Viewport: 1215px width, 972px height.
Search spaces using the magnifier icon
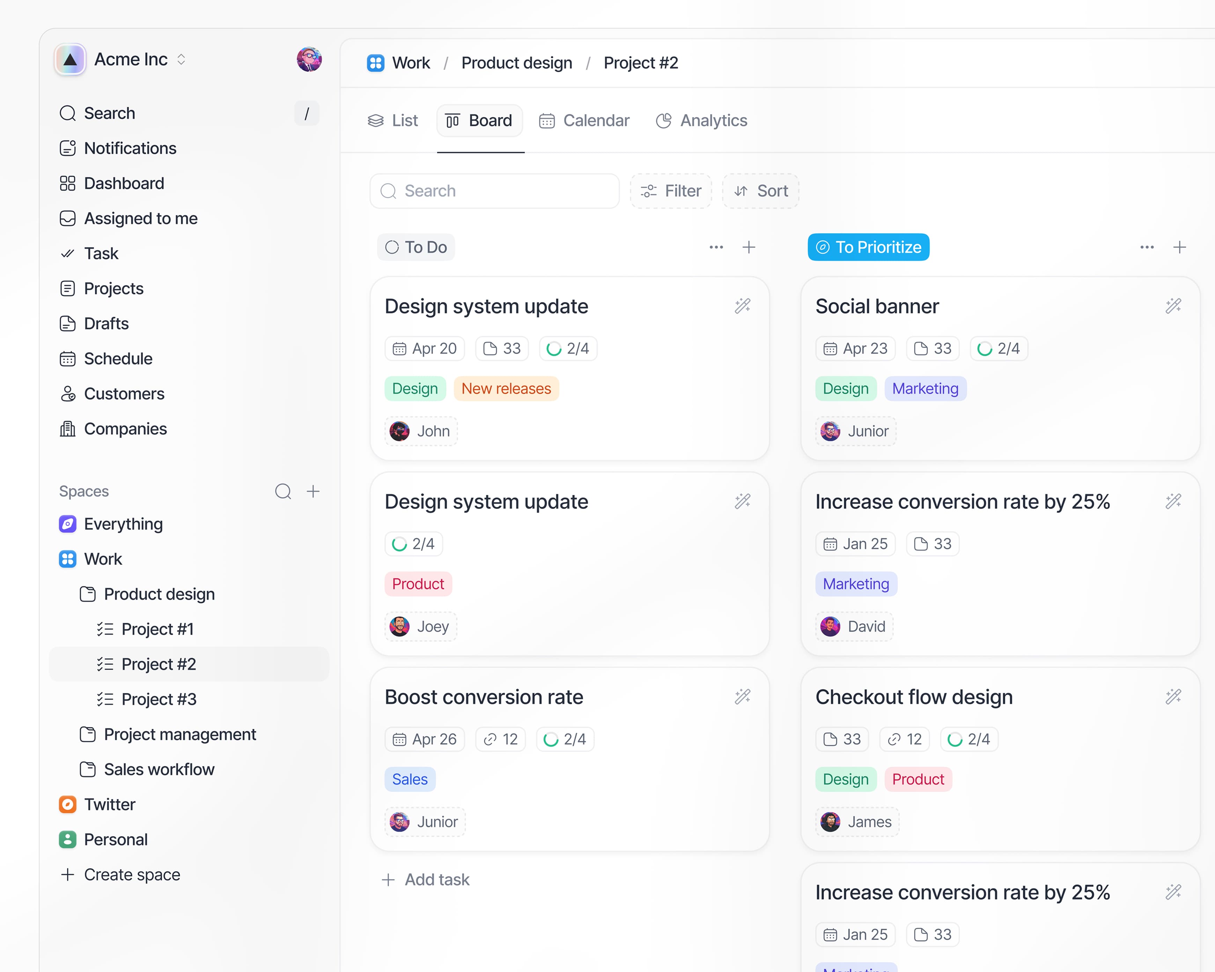(283, 491)
